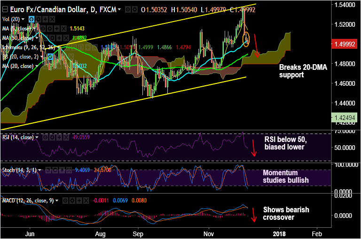Screen dimensions: 361x239
Task: Toggle Stoch (14, 3, 1) visibility eye
Action: (x=48, y=170)
